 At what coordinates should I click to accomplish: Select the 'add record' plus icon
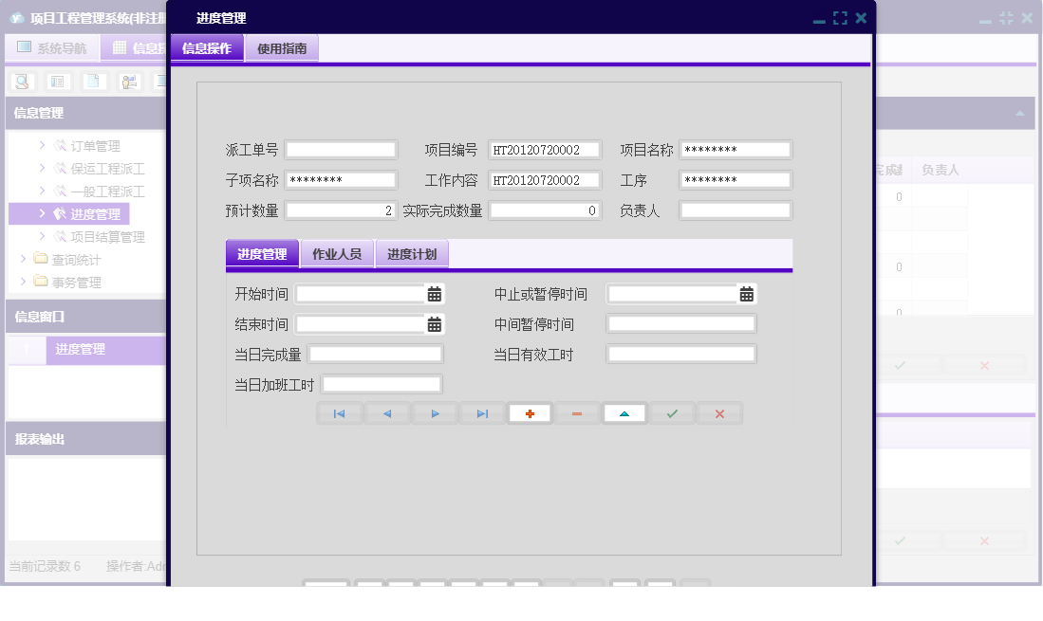(x=529, y=412)
